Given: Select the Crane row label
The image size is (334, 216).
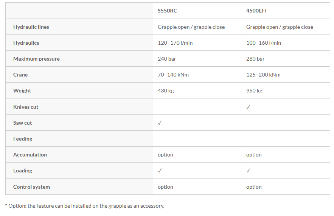Looking at the screenshot, I should click(x=20, y=75).
